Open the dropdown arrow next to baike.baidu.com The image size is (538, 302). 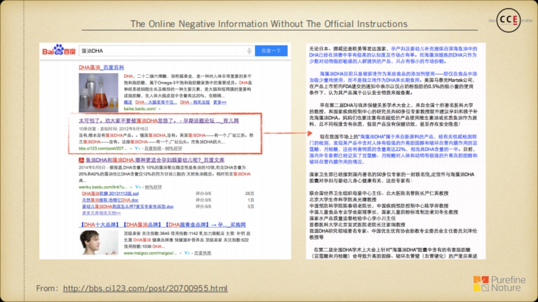pos(159,110)
